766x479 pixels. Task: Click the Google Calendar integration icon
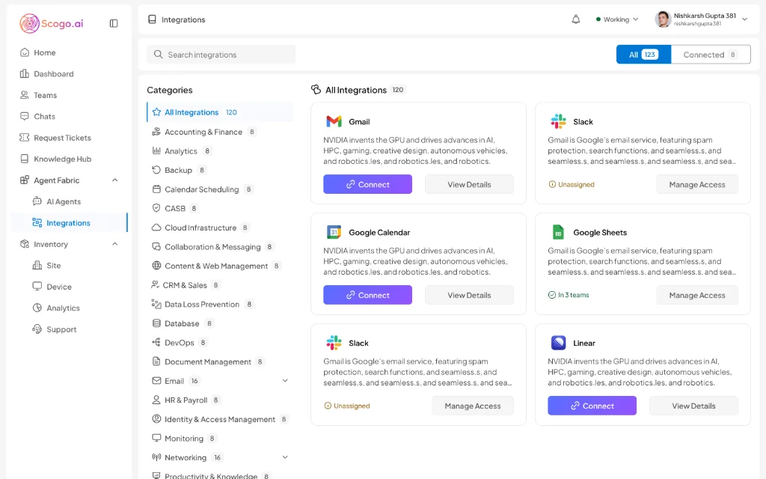click(334, 232)
